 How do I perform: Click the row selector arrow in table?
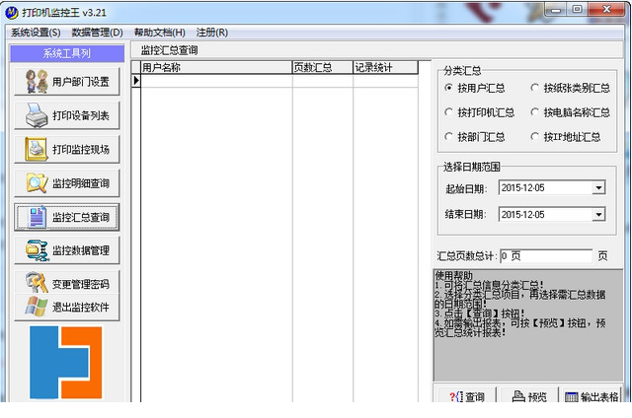[136, 81]
